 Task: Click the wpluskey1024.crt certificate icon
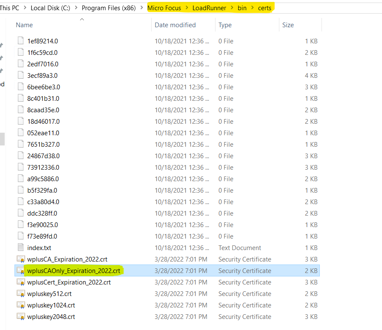20,305
